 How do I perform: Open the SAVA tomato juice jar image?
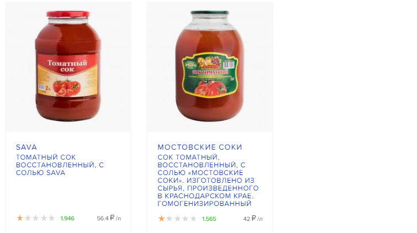tap(68, 67)
